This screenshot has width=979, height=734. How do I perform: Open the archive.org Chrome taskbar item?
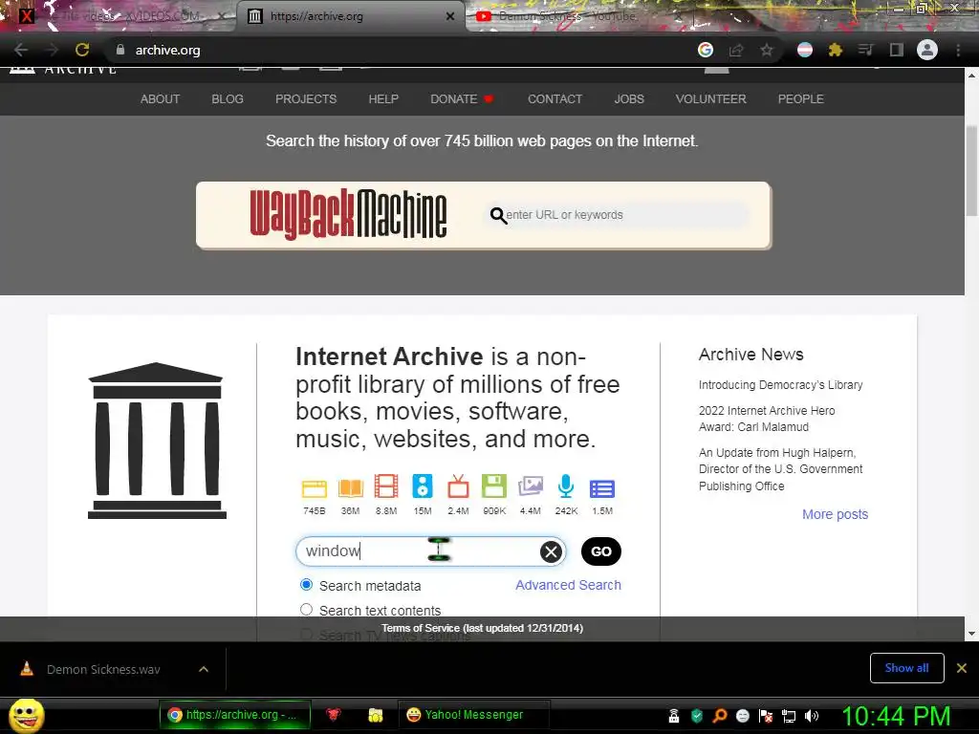tap(235, 715)
